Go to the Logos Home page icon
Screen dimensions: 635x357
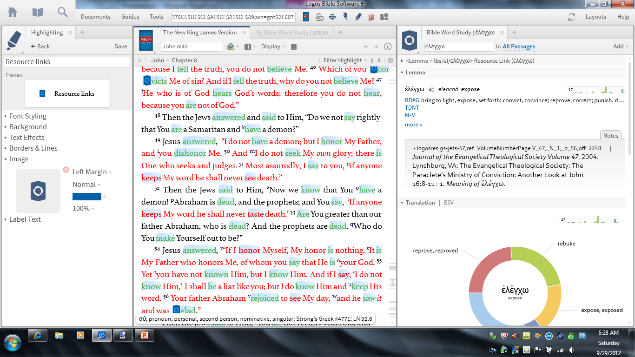[13, 12]
